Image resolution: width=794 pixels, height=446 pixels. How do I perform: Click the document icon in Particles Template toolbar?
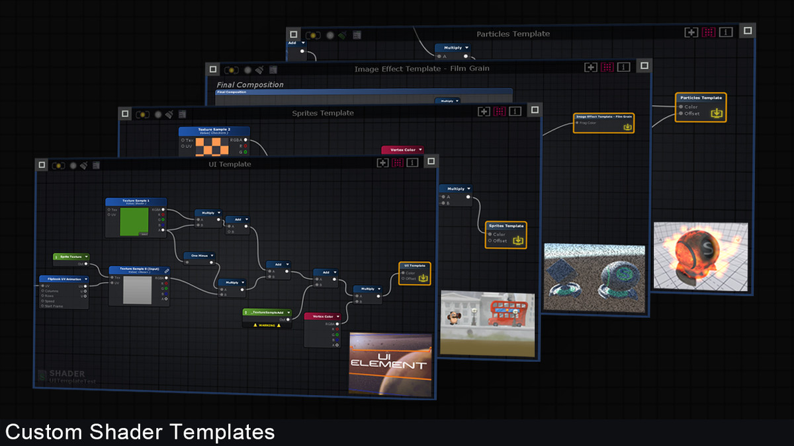(357, 35)
